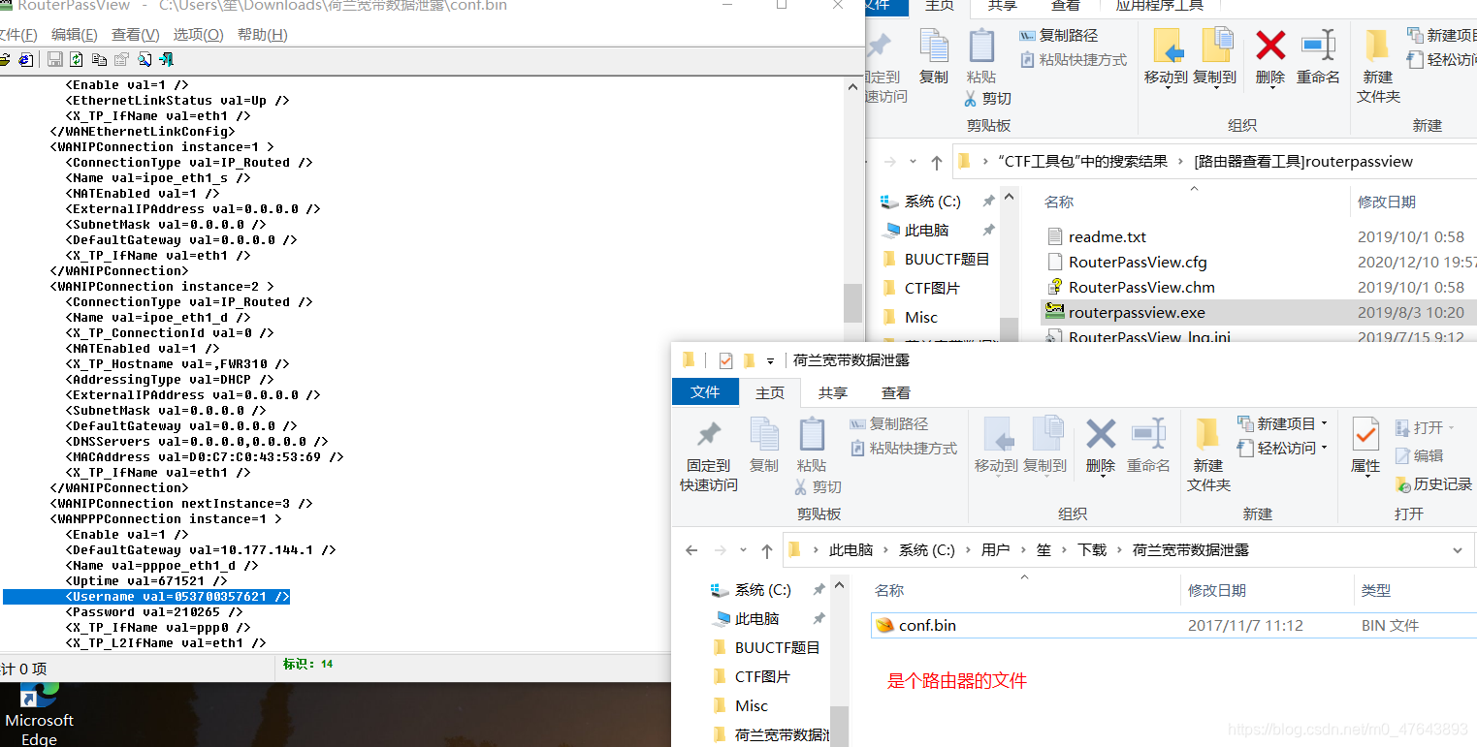Viewport: 1477px width, 747px height.
Task: Open Customize Quick Access Toolbar dropdown arrow
Action: 771,361
